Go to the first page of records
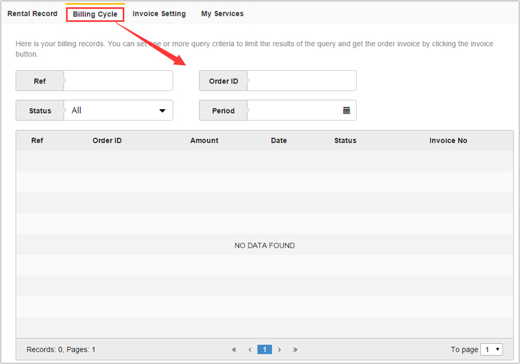Image resolution: width=520 pixels, height=364 pixels. [234, 350]
